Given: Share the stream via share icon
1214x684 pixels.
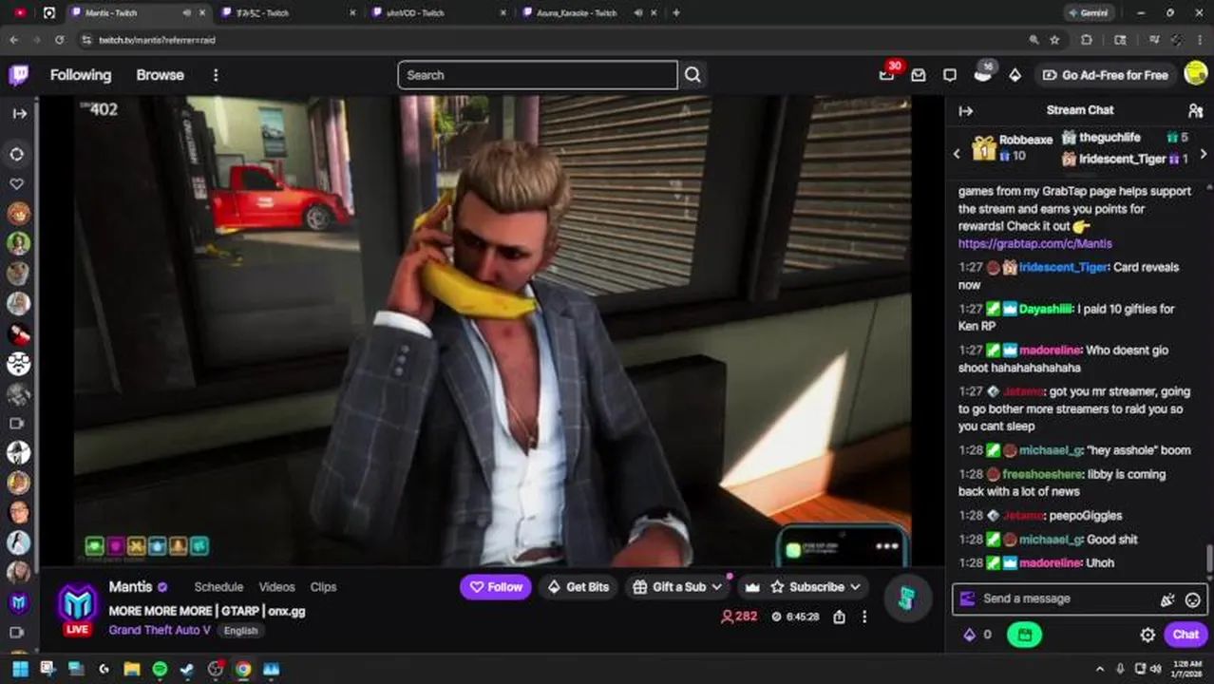Looking at the screenshot, I should pyautogui.click(x=839, y=617).
